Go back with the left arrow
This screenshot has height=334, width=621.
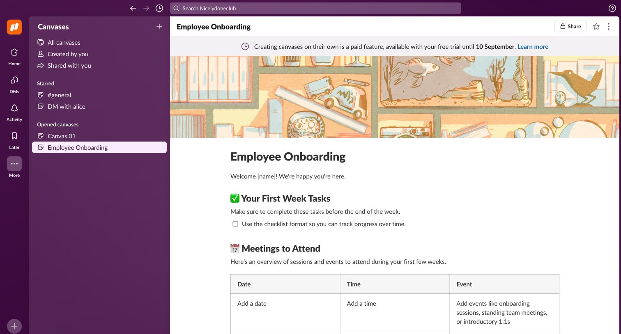pos(133,8)
